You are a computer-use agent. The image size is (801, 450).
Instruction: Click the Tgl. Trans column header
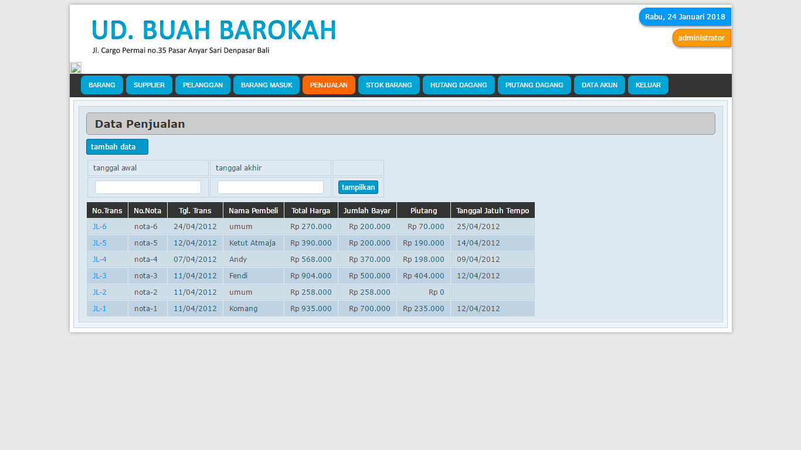click(195, 210)
